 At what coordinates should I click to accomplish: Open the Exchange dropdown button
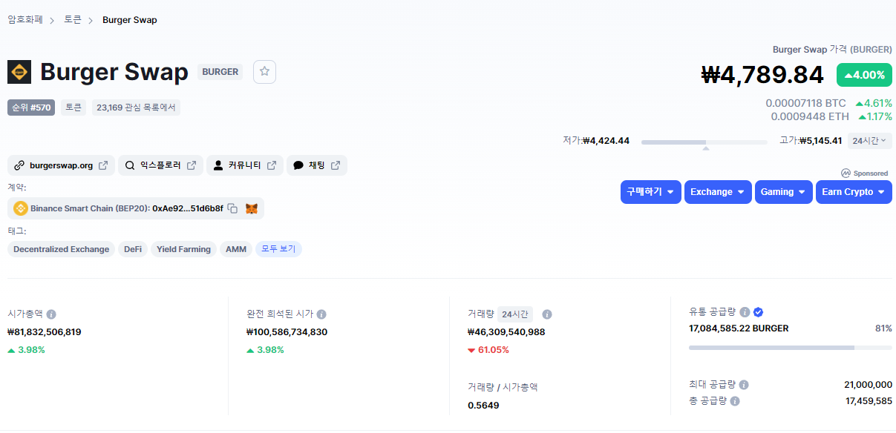(x=717, y=192)
